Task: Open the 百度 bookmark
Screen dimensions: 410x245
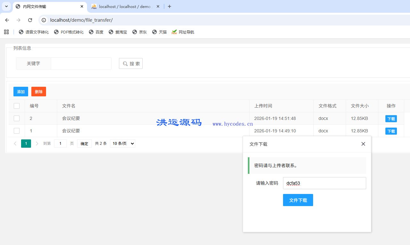Action: [96, 32]
